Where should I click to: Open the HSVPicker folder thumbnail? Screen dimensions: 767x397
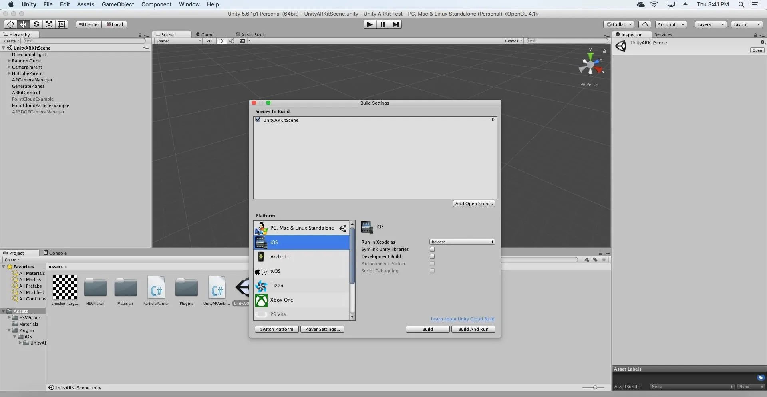click(95, 288)
